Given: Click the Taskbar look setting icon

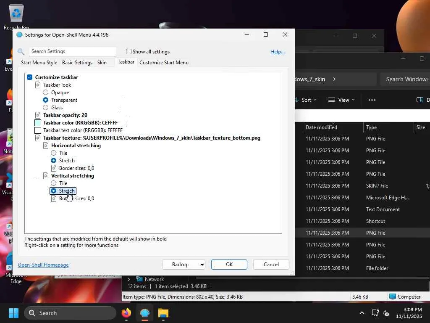Looking at the screenshot, I should point(38,85).
